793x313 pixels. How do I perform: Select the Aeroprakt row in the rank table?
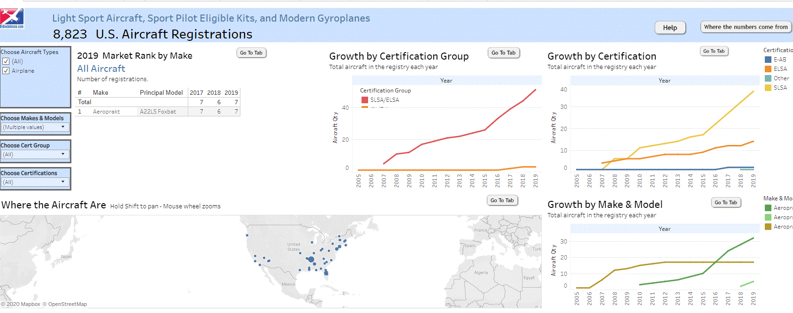(107, 112)
